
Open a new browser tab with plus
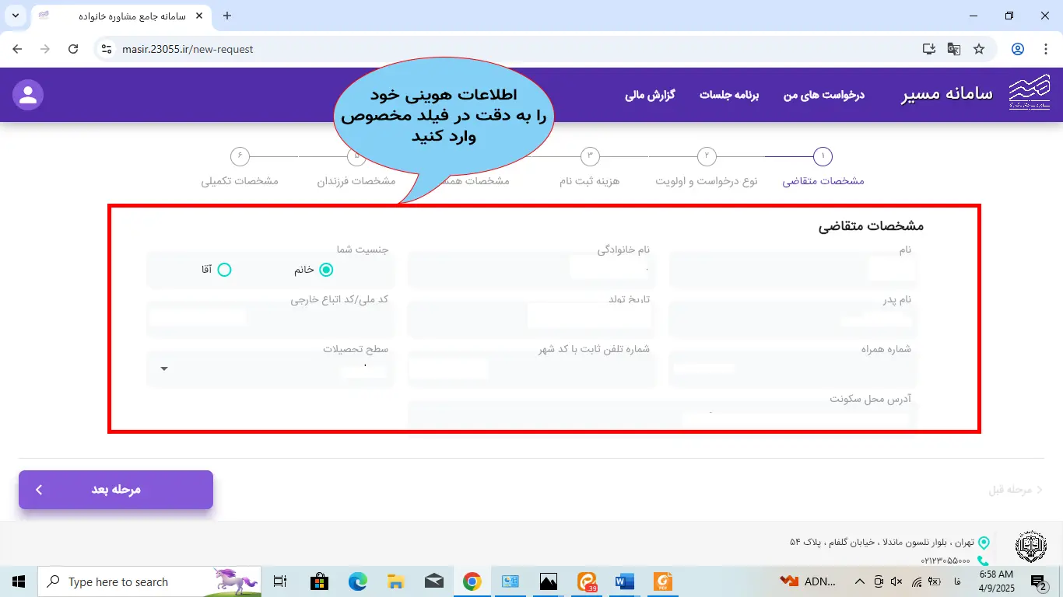(227, 16)
